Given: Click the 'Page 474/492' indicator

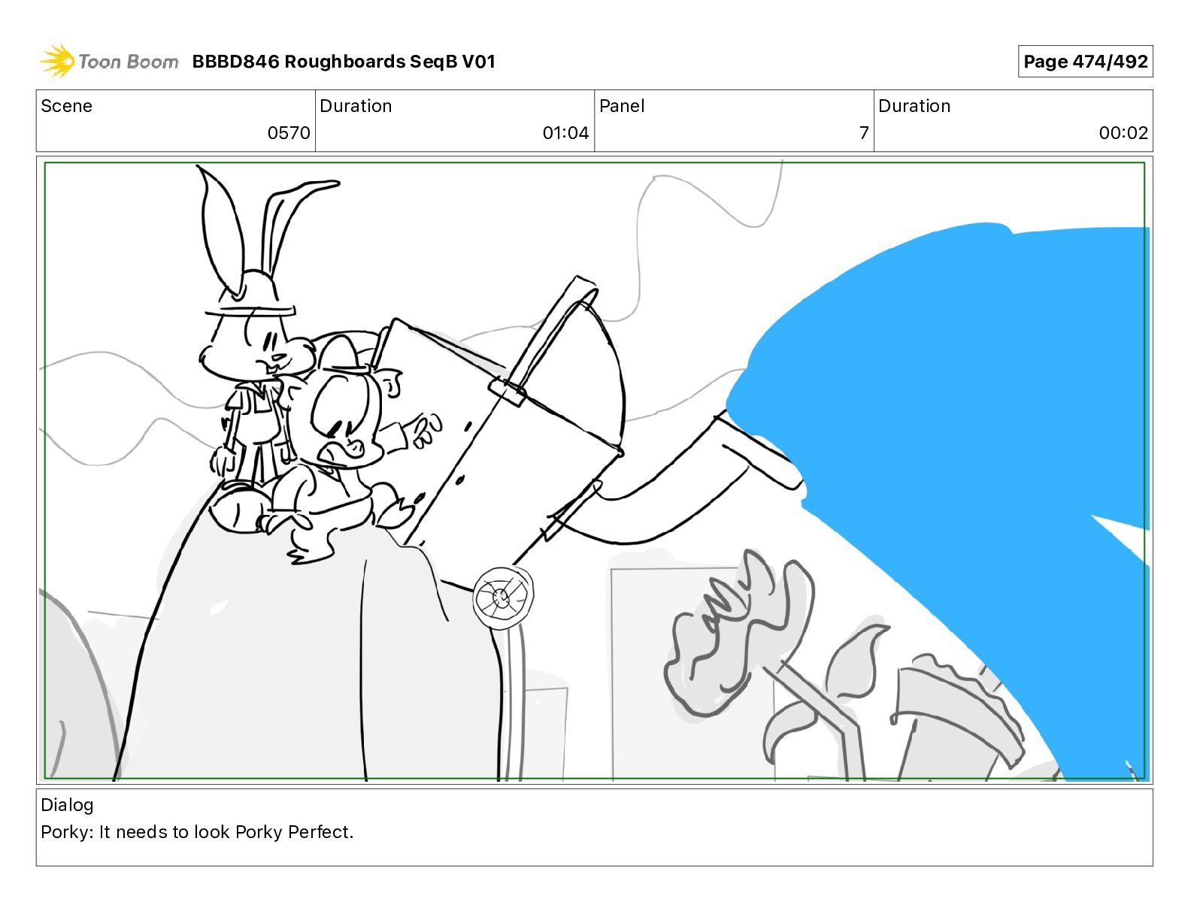Looking at the screenshot, I should 1085,62.
